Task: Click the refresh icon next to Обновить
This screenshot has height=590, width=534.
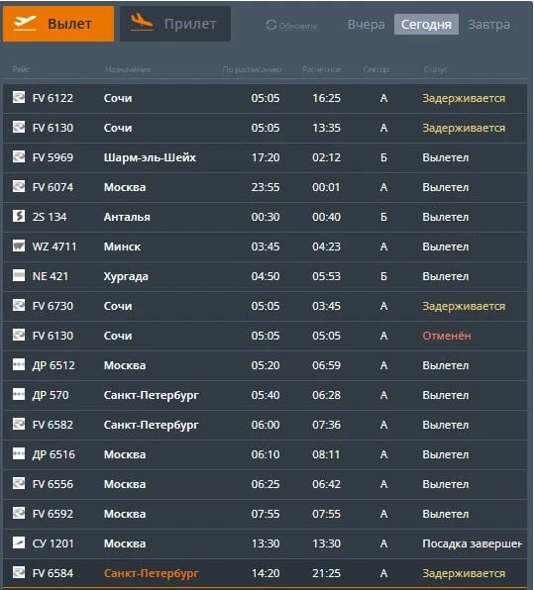Action: click(x=271, y=25)
